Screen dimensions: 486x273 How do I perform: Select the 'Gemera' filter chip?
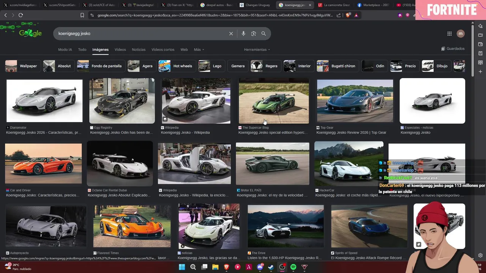(x=238, y=66)
